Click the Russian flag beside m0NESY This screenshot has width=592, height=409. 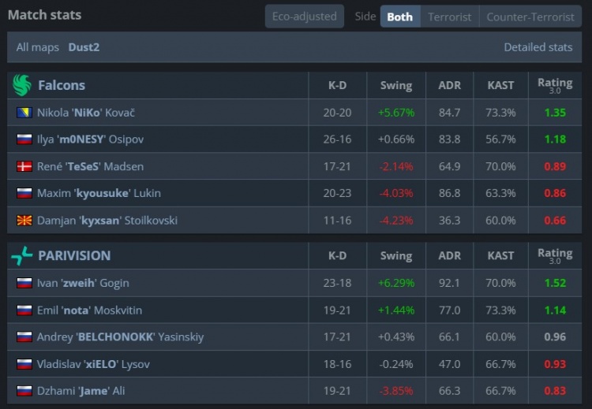pos(24,139)
